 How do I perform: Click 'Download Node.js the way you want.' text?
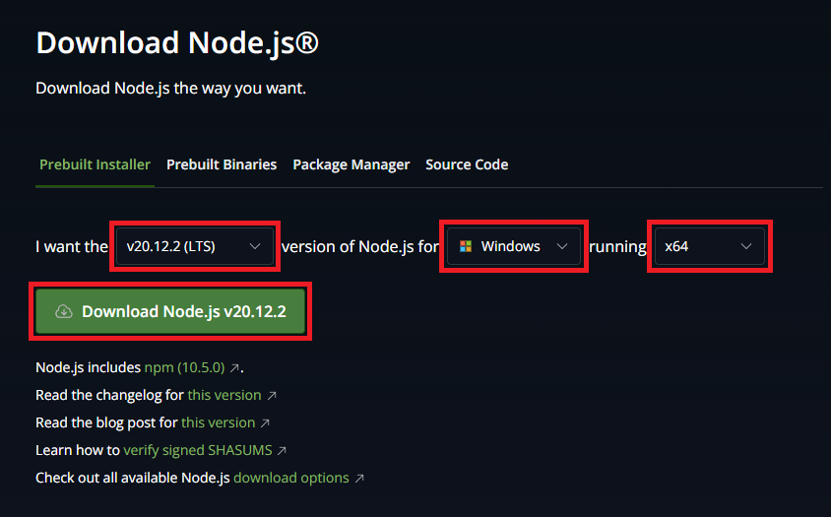tap(170, 88)
